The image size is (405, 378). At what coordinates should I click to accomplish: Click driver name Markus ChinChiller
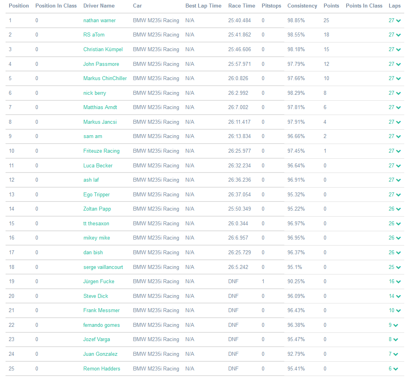click(x=105, y=79)
